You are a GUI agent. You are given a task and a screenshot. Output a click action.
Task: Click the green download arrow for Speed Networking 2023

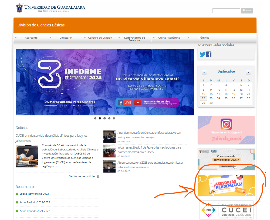(17, 194)
